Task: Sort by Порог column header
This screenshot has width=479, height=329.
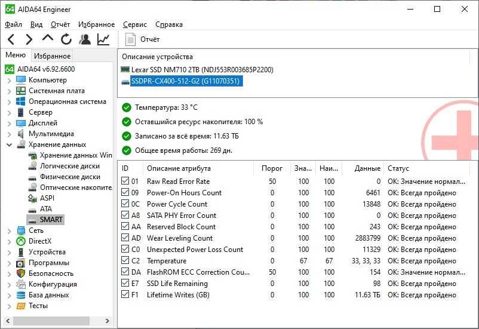Action: pos(272,168)
